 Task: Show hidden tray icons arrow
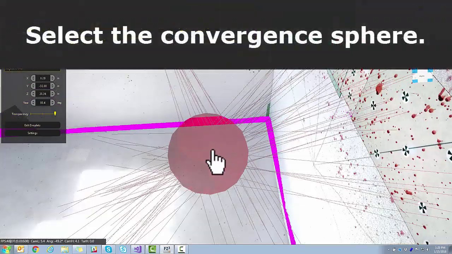pyautogui.click(x=389, y=250)
